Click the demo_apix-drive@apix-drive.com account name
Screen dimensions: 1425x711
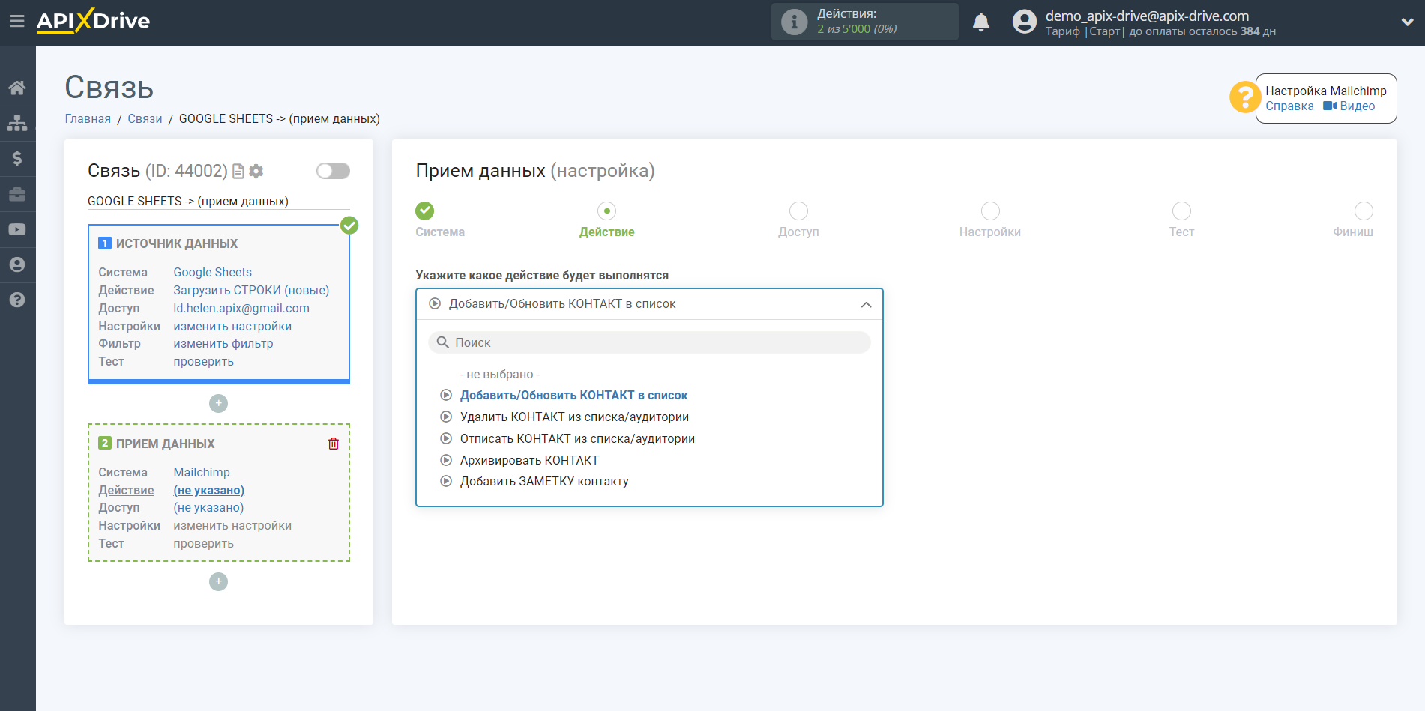click(1147, 16)
